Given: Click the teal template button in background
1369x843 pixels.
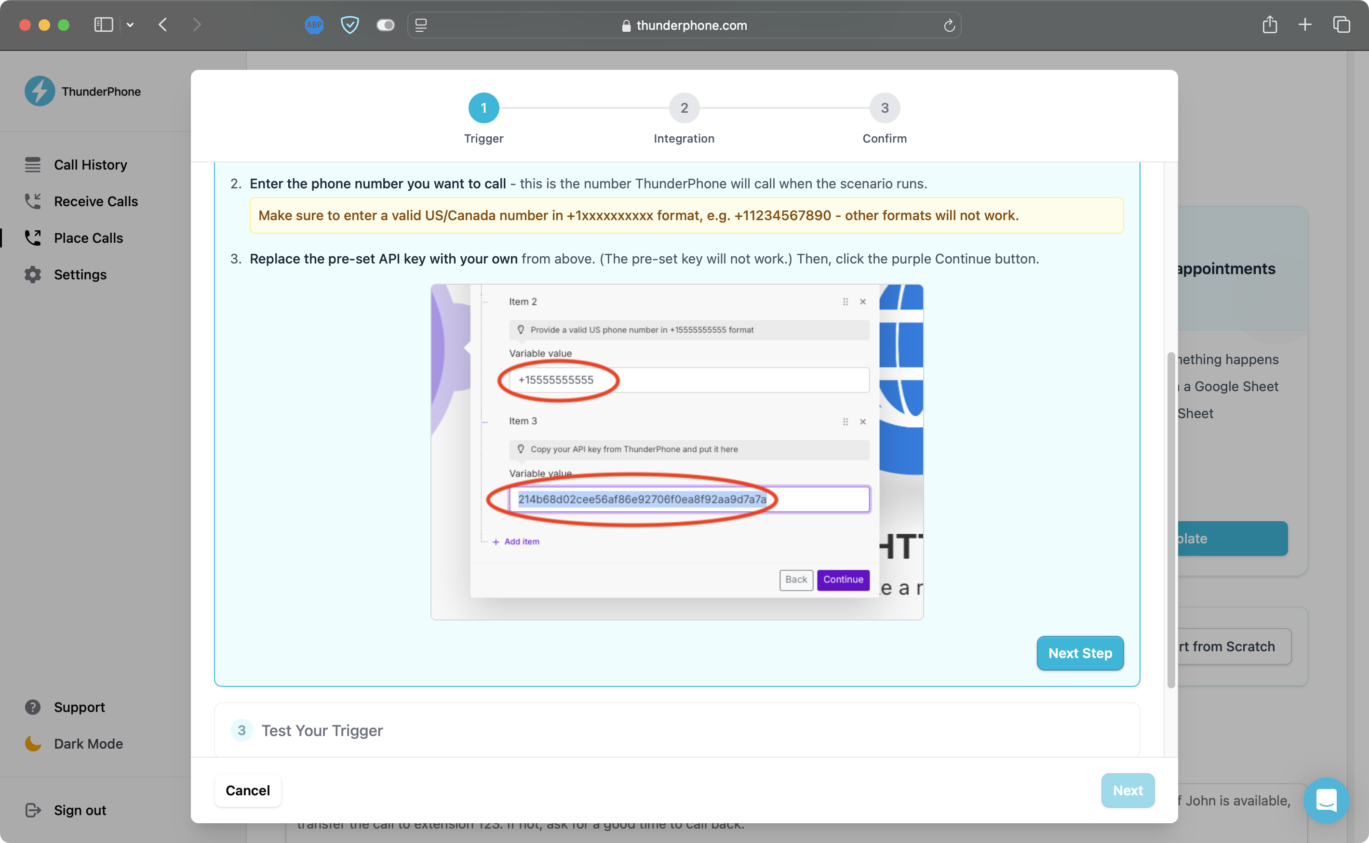Looking at the screenshot, I should point(1232,539).
